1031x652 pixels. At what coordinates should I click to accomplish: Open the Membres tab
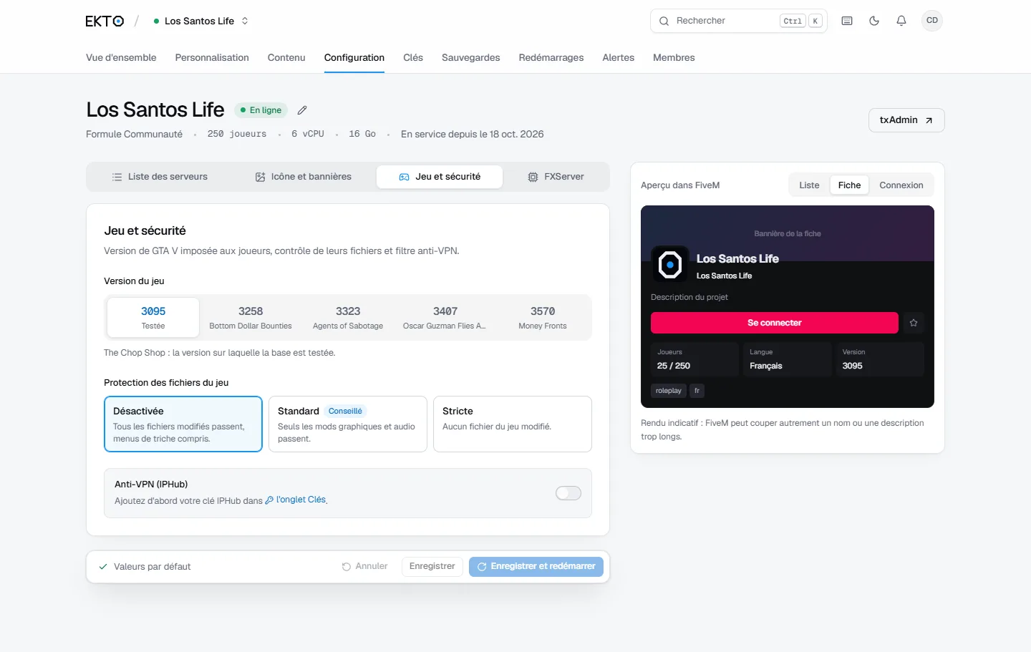click(x=674, y=57)
